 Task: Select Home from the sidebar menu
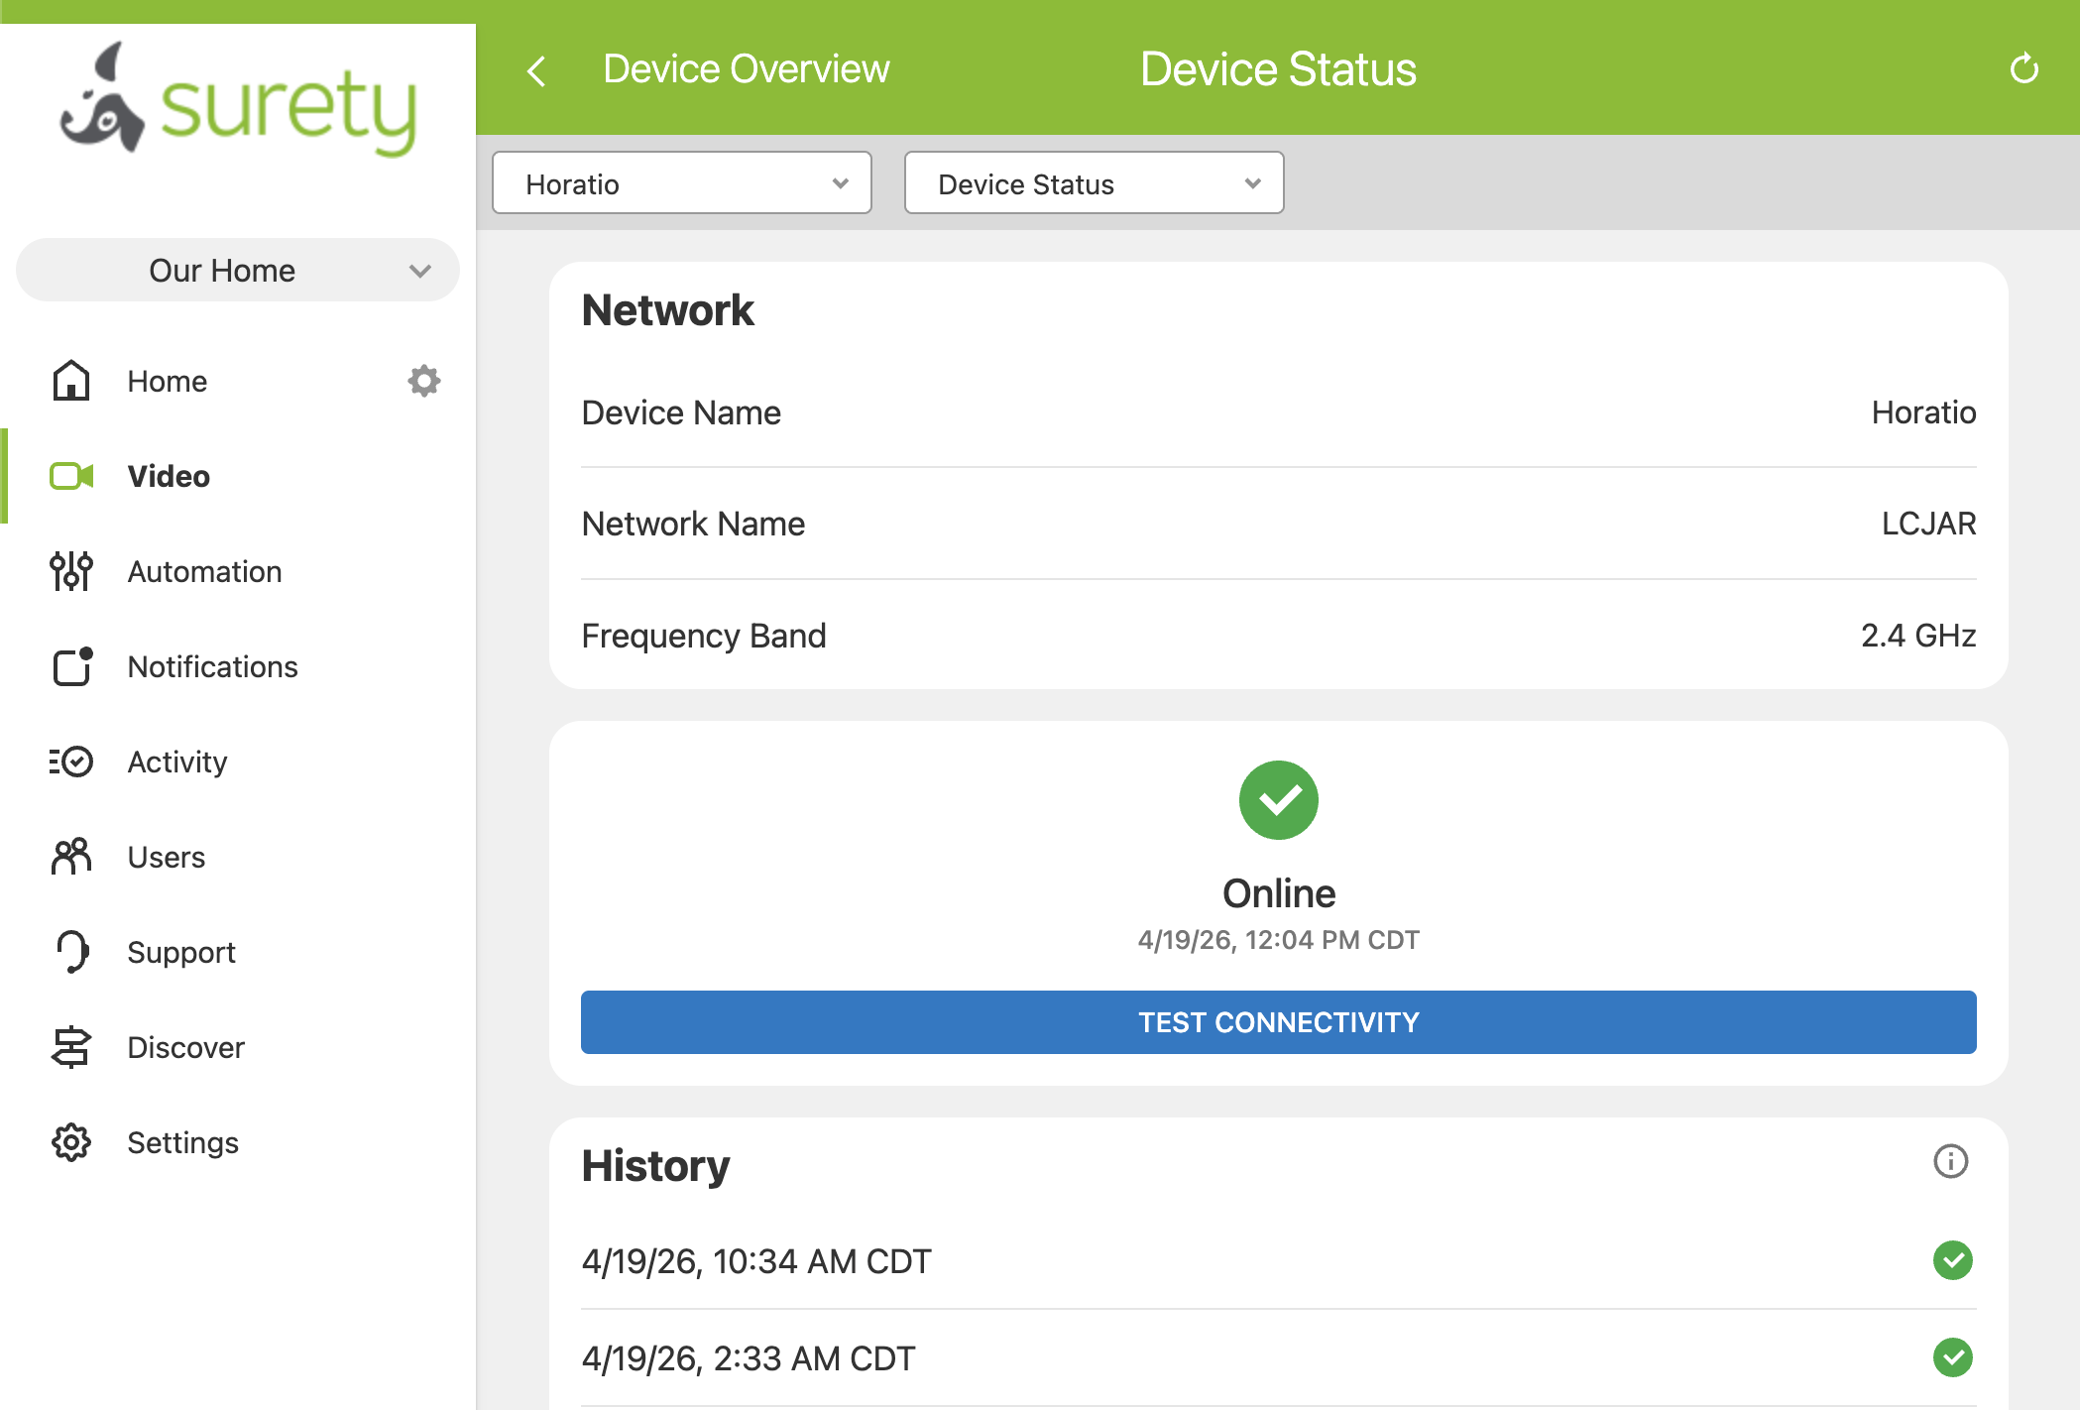click(x=167, y=381)
